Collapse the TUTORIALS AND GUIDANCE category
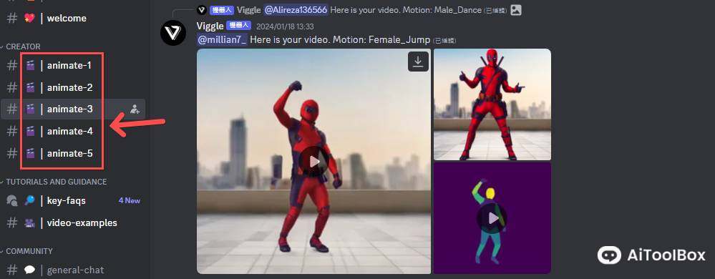 click(x=54, y=182)
